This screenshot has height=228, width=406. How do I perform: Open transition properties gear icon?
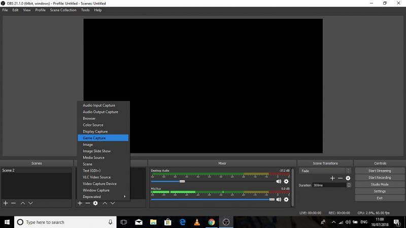point(348,178)
